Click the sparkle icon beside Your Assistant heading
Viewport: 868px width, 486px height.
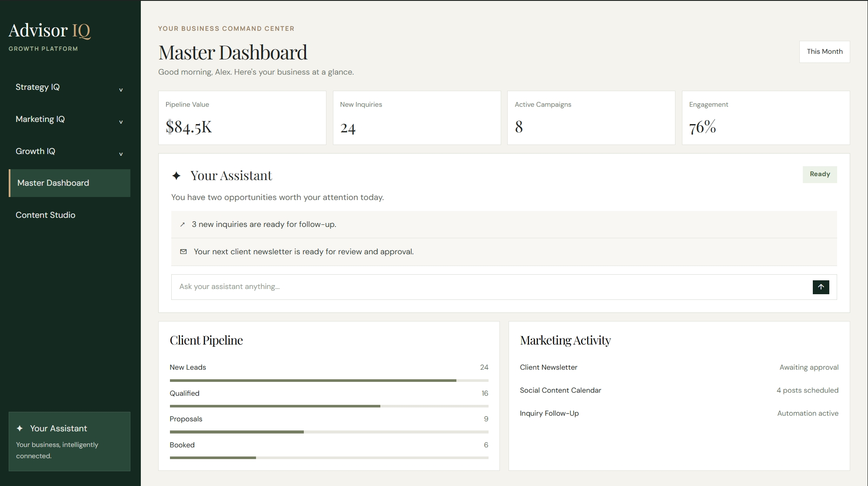point(176,176)
